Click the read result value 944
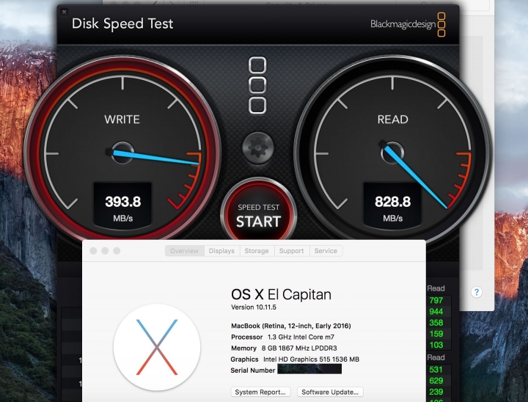The width and height of the screenshot is (528, 402). (x=436, y=311)
